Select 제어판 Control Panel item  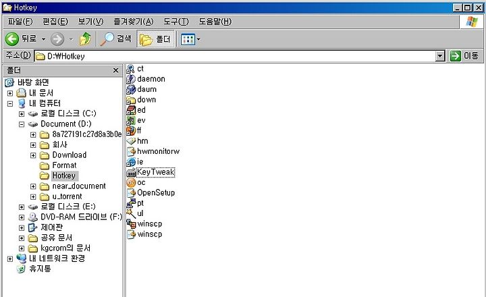(51, 227)
